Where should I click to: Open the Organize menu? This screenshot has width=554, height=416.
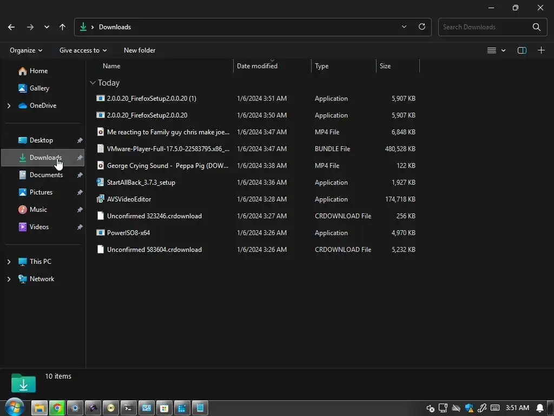click(x=26, y=50)
